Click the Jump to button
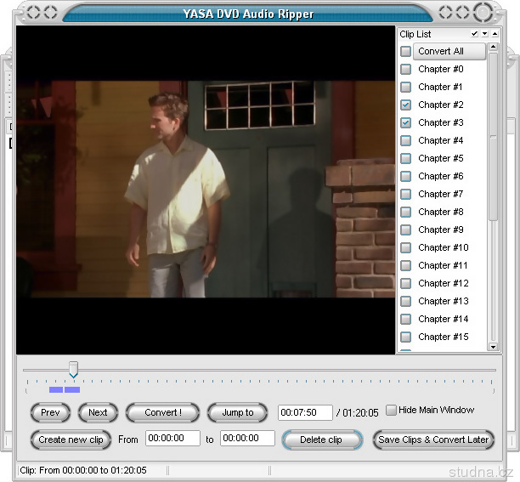Image resolution: width=520 pixels, height=482 pixels. 238,413
